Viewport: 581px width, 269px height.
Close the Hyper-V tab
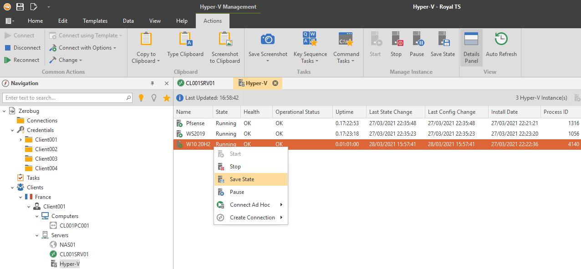click(275, 83)
